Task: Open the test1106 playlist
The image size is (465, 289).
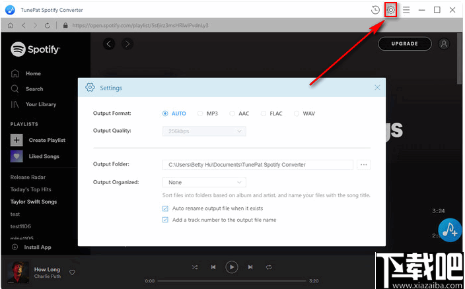Action: pos(20,226)
